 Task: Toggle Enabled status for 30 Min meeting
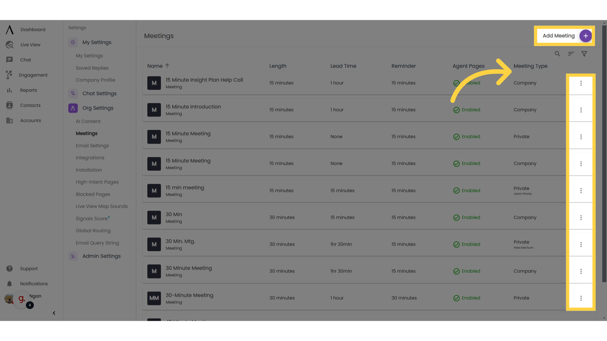pyautogui.click(x=467, y=217)
